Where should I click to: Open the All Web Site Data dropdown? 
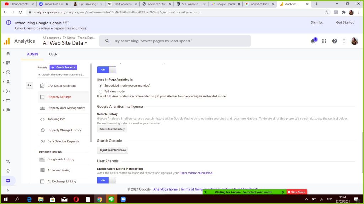click(65, 43)
